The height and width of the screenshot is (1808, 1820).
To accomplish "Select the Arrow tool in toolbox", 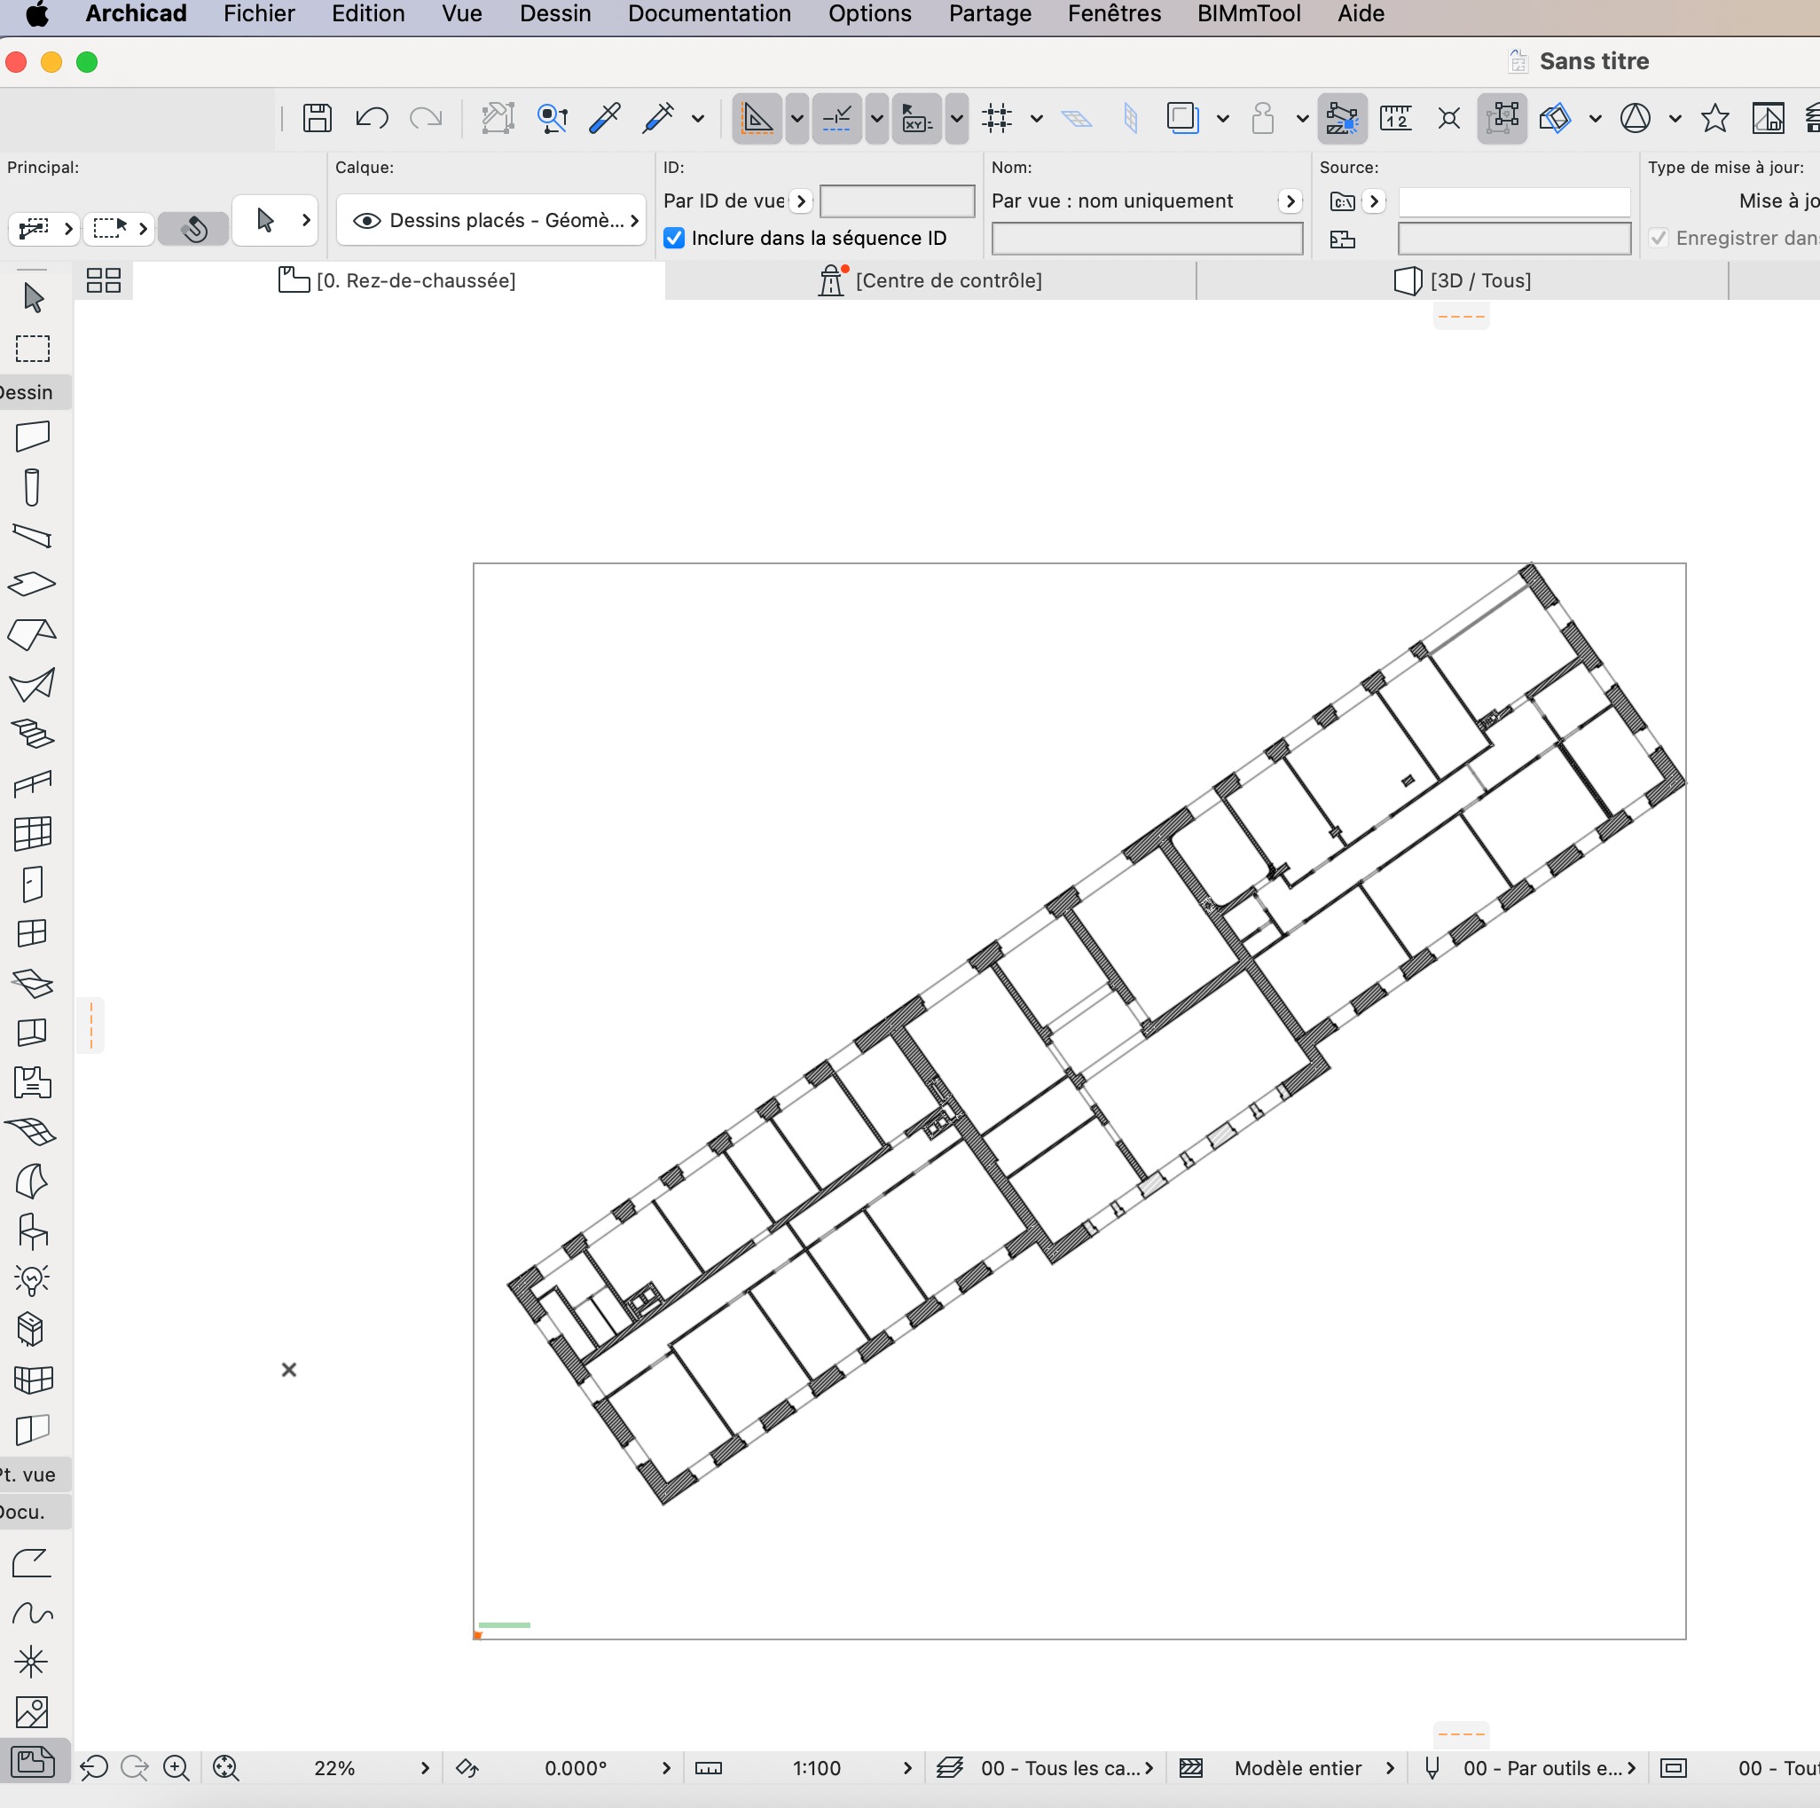I will point(33,298).
